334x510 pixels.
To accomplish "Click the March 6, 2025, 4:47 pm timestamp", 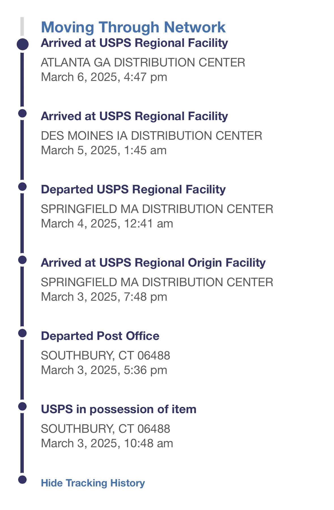I will point(104,77).
